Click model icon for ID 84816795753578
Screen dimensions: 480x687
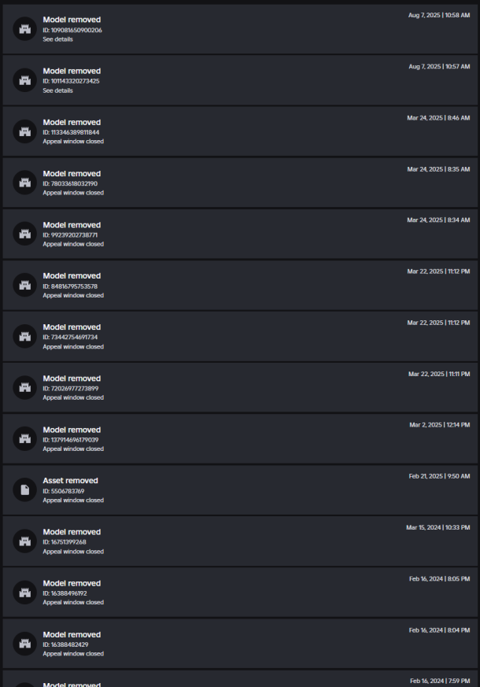pos(24,285)
